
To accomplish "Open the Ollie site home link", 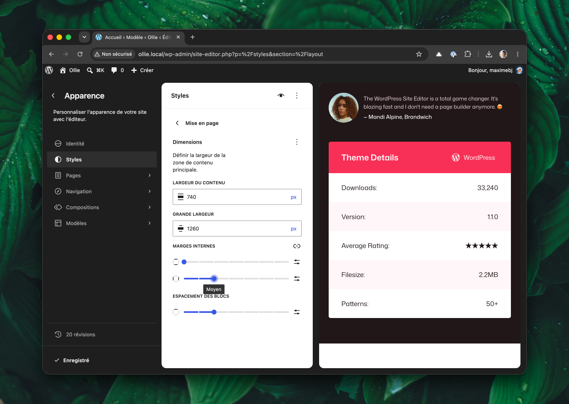I will pos(70,70).
